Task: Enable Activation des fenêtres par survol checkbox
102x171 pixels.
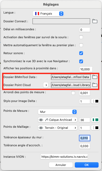Action: pos(81,37)
